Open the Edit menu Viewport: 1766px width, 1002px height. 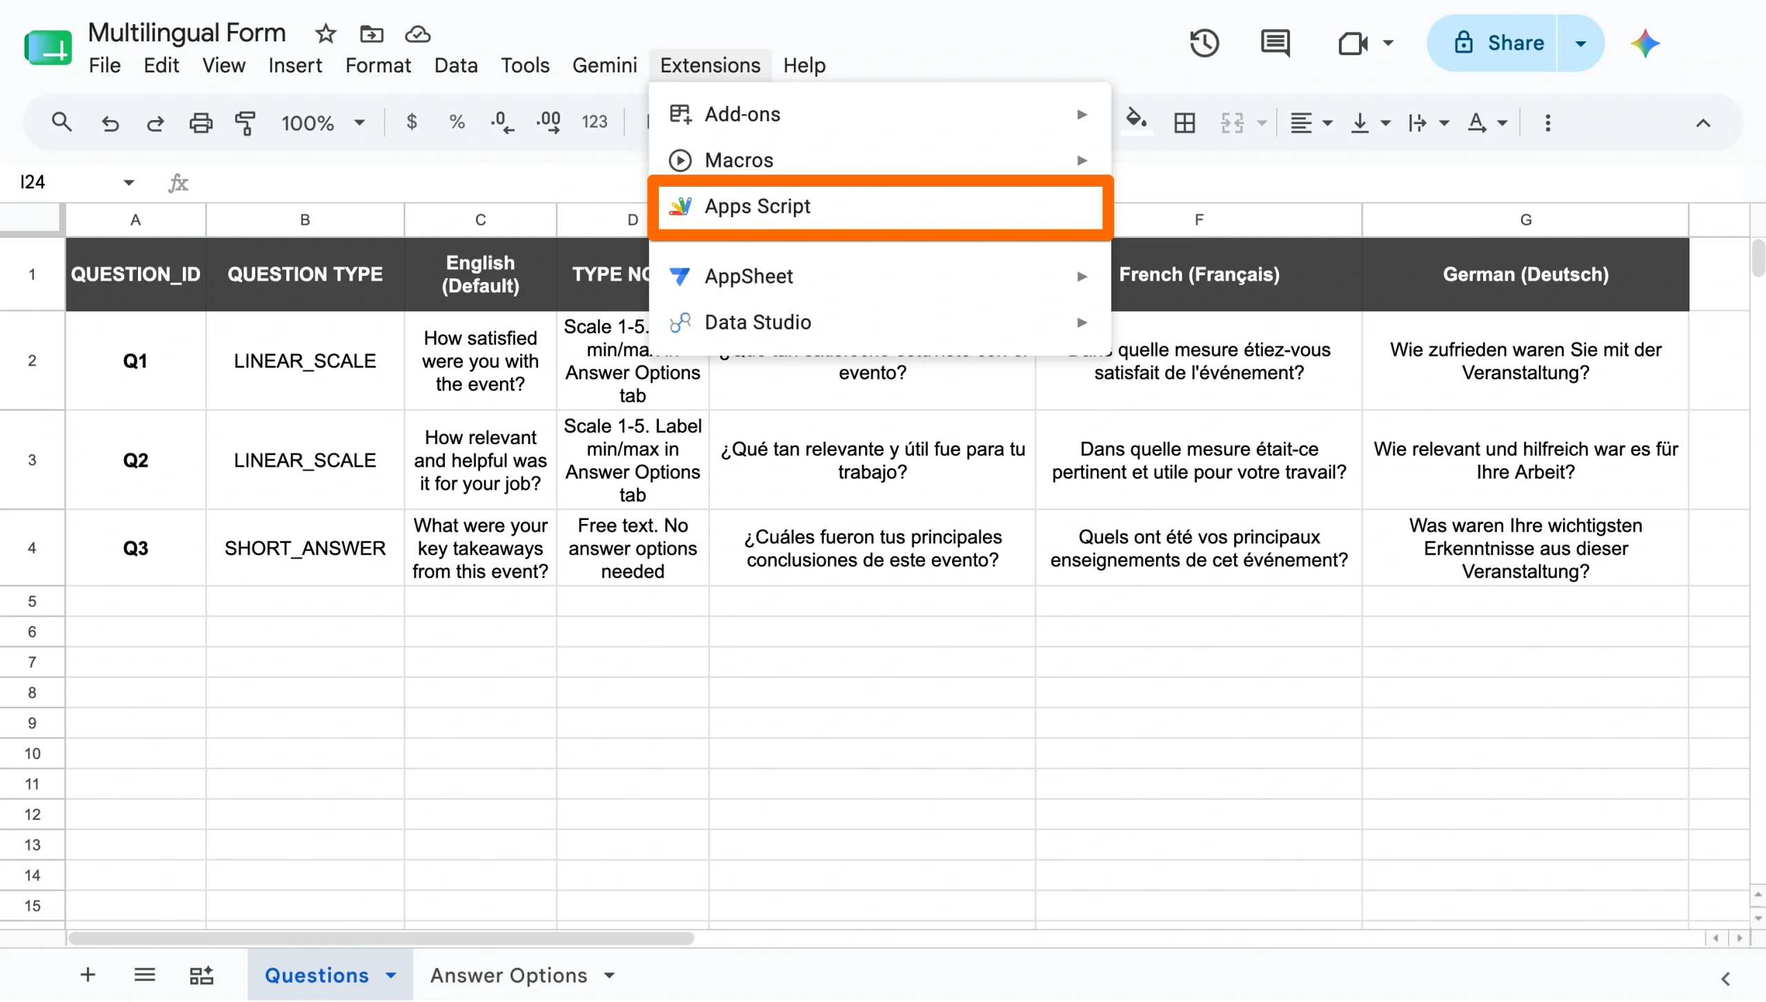point(161,66)
